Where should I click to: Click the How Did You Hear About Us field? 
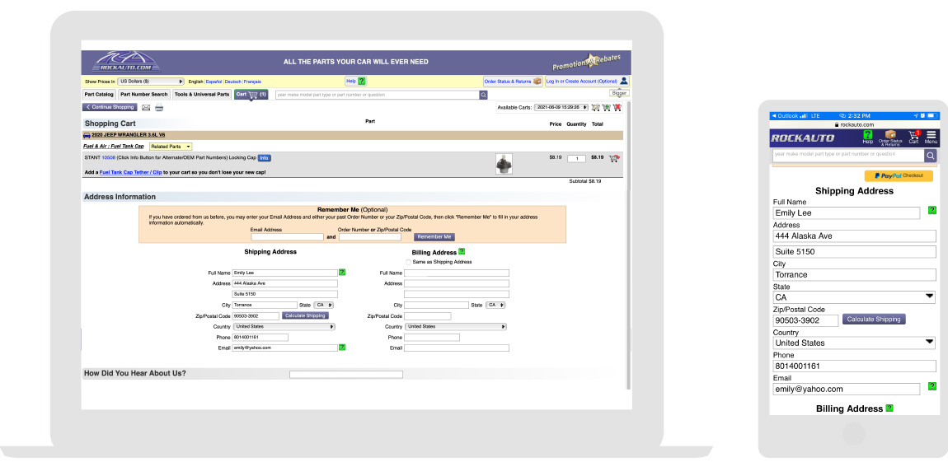[346, 375]
